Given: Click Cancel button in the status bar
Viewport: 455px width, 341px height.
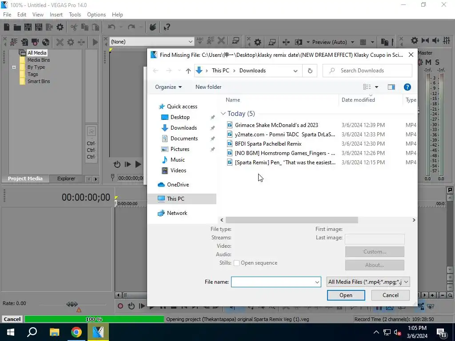Looking at the screenshot, I should [12, 319].
